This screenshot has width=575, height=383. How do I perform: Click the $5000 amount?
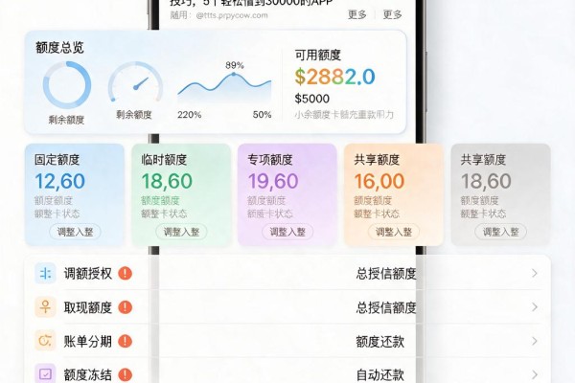coord(312,99)
